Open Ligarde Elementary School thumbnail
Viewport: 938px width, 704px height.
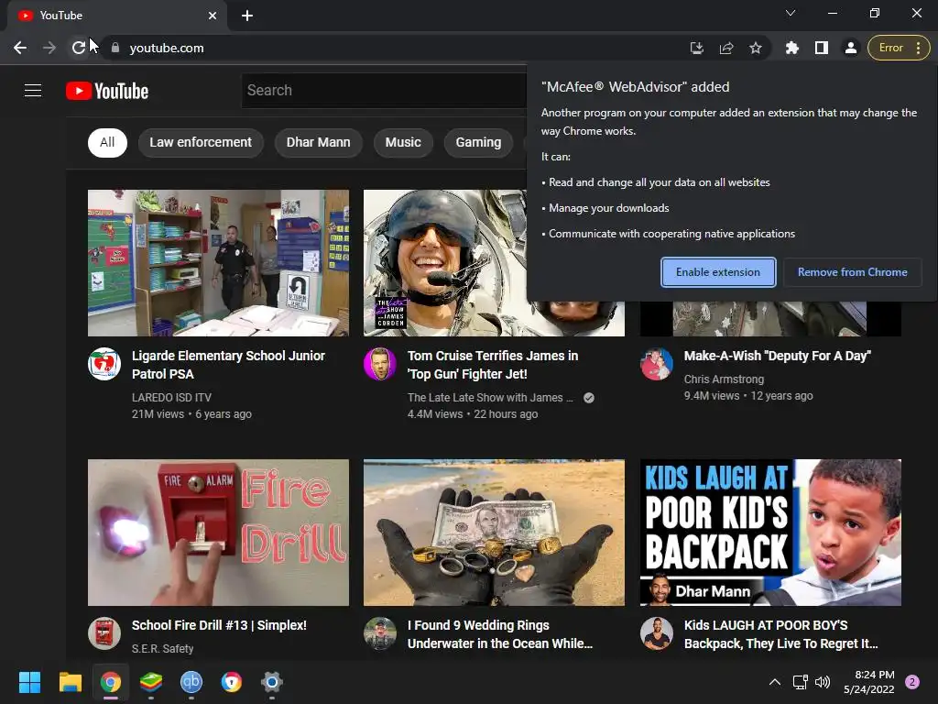coord(218,263)
